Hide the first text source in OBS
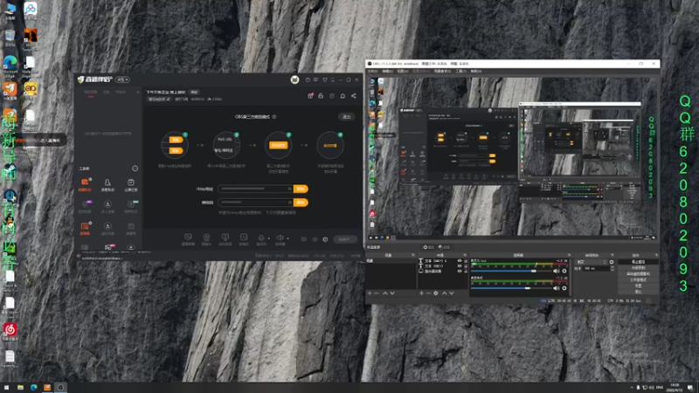The image size is (699, 393). tap(460, 260)
